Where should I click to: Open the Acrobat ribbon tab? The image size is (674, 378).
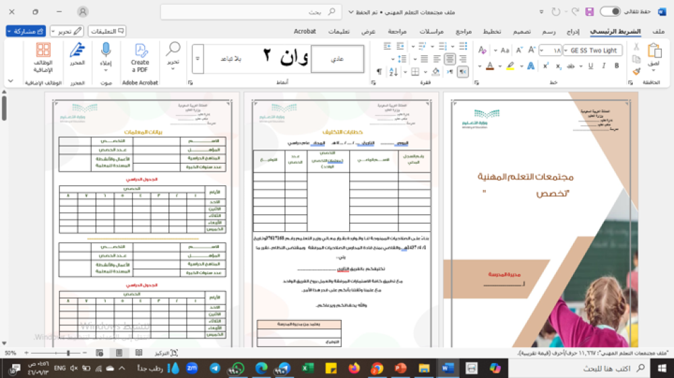[x=305, y=32]
